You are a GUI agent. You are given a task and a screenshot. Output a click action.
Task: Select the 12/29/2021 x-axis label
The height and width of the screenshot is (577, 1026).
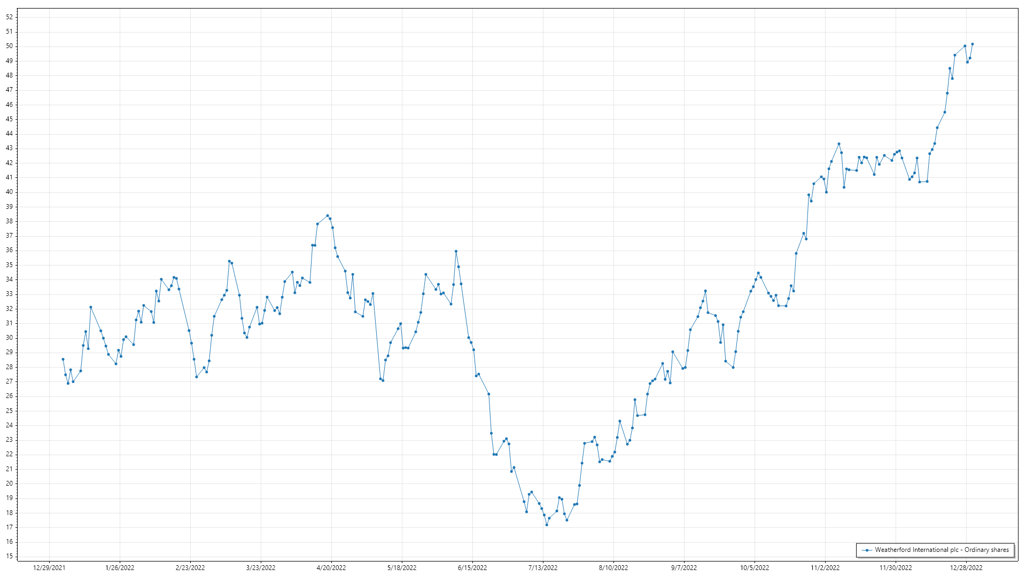pyautogui.click(x=49, y=568)
